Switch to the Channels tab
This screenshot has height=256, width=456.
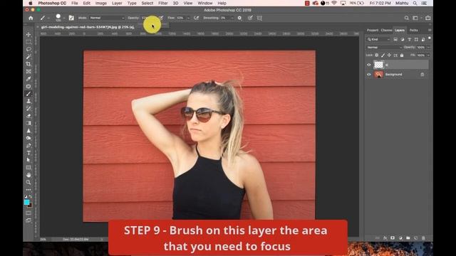[x=386, y=30]
